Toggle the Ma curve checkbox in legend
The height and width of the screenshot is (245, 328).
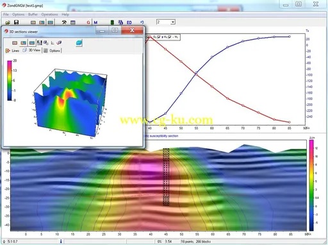coord(159,37)
